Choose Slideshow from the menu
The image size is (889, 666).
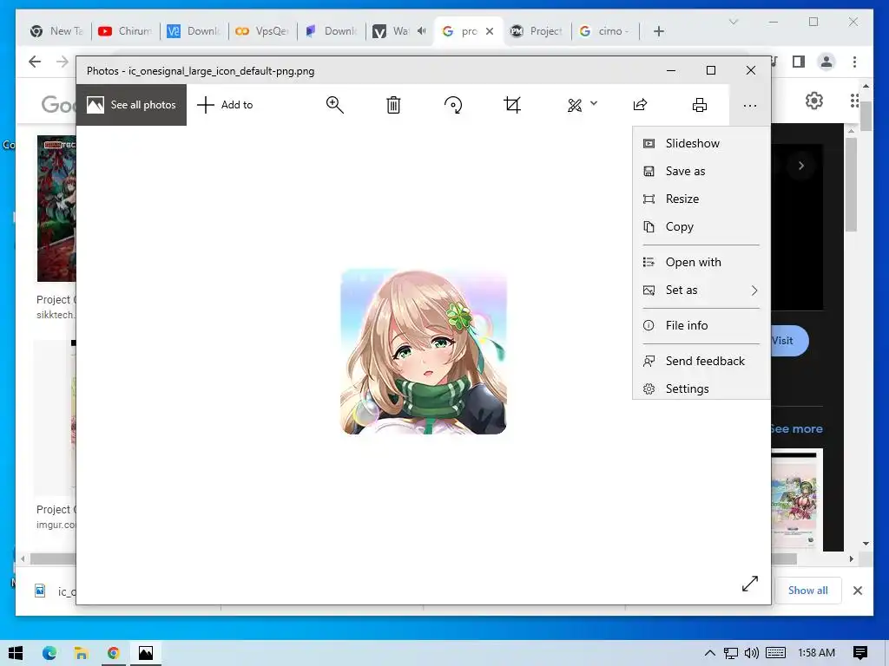[701, 143]
